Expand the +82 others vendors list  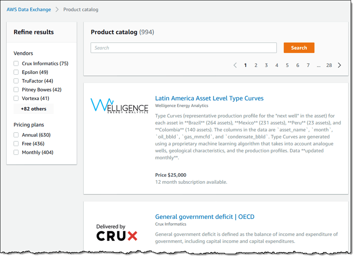coord(34,109)
